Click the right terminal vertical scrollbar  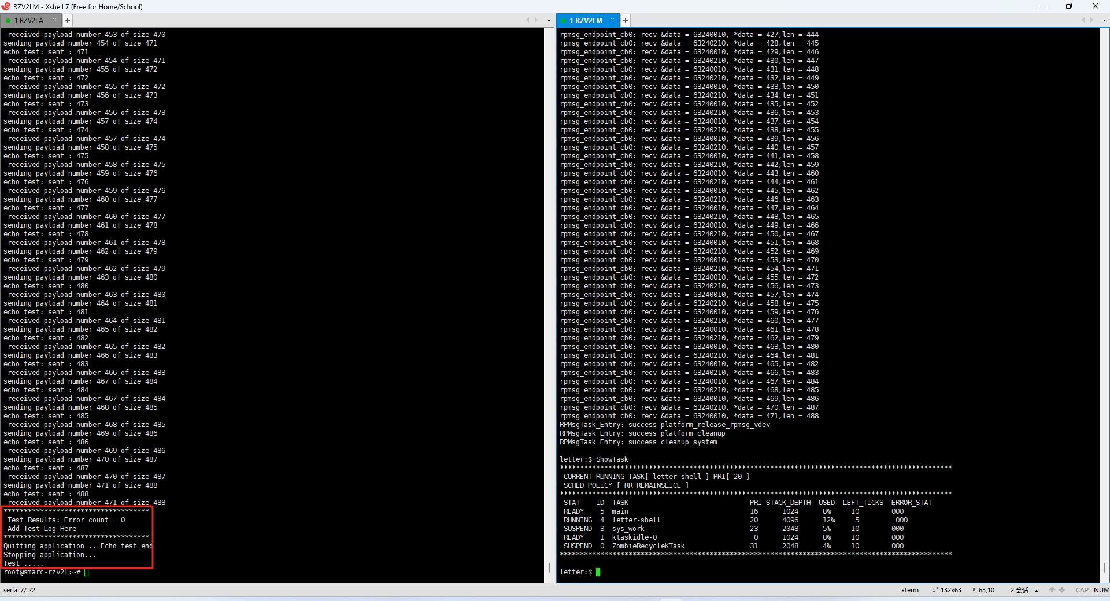1105,305
